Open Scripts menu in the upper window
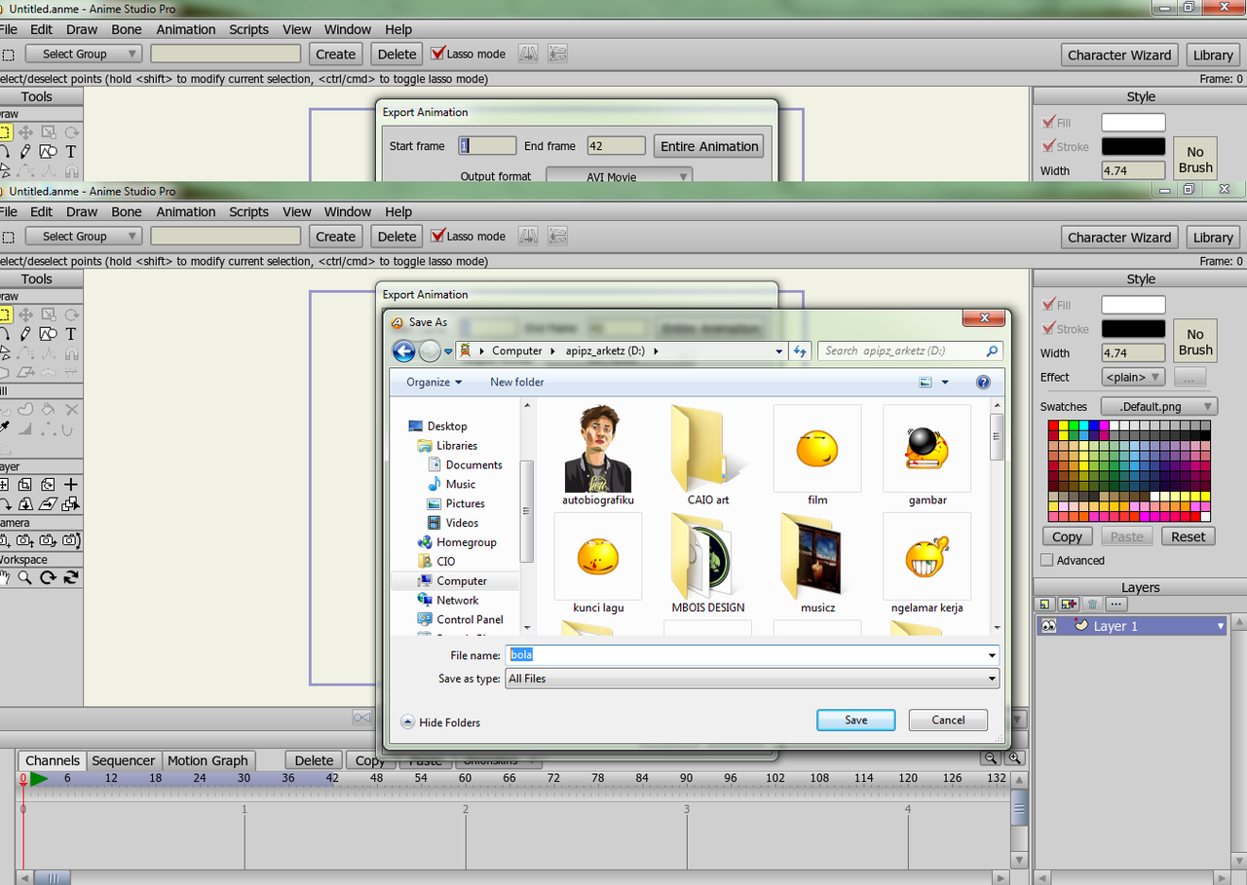The height and width of the screenshot is (885, 1247). 248,29
